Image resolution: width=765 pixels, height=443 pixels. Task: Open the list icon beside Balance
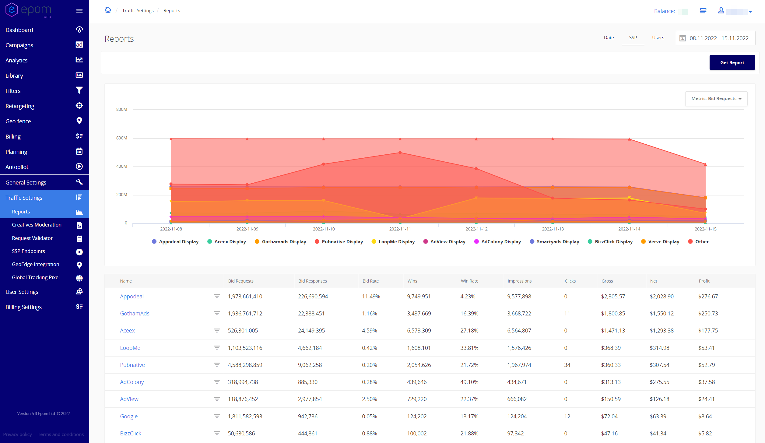(x=703, y=11)
